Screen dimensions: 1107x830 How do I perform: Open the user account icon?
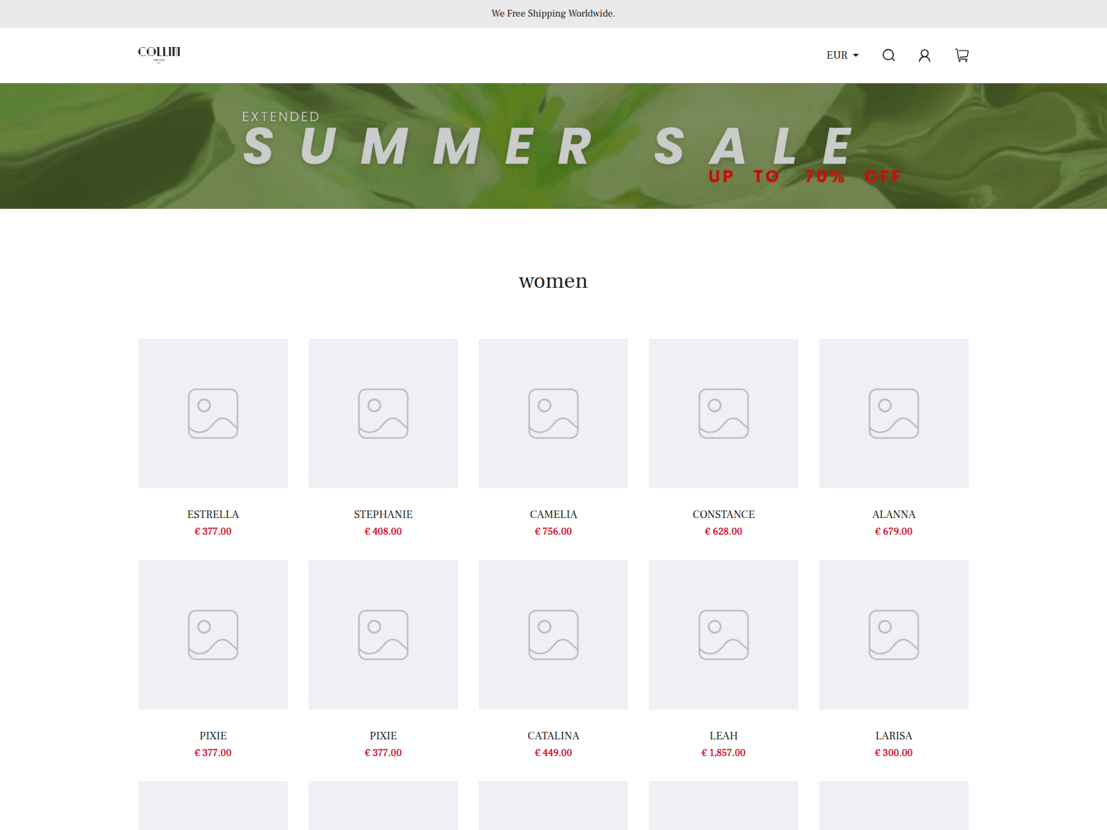click(x=924, y=55)
